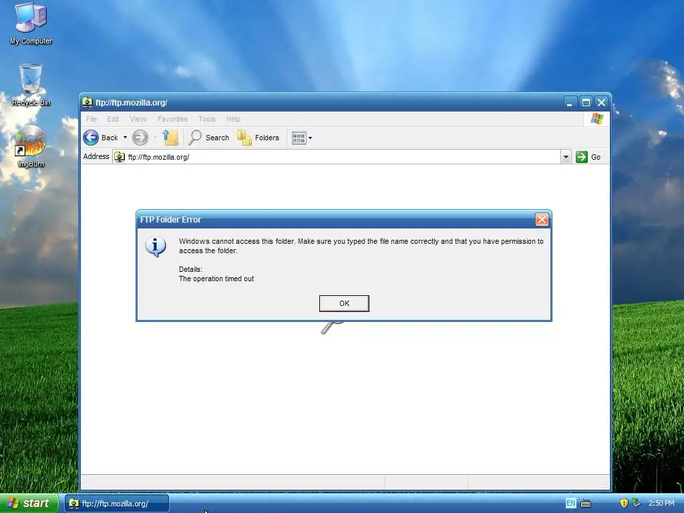Open the Tools menu
Viewport: 684px width, 513px height.
pyautogui.click(x=207, y=119)
